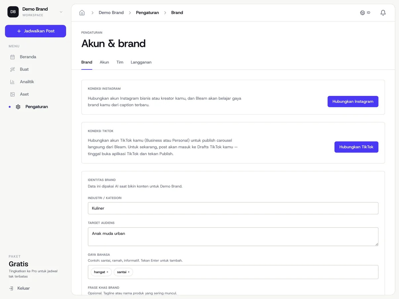Image resolution: width=399 pixels, height=299 pixels.
Task: Open the home breadcrumb icon
Action: point(82,13)
